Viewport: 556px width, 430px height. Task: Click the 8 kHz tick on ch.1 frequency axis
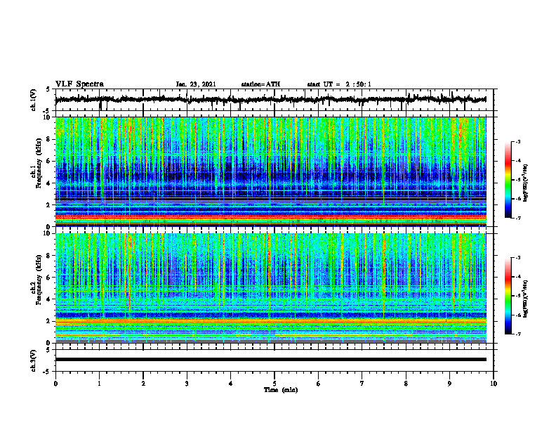(x=49, y=139)
